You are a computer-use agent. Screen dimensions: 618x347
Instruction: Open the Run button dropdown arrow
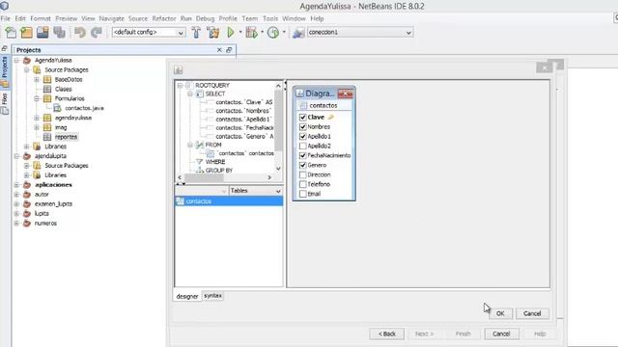[x=240, y=32]
